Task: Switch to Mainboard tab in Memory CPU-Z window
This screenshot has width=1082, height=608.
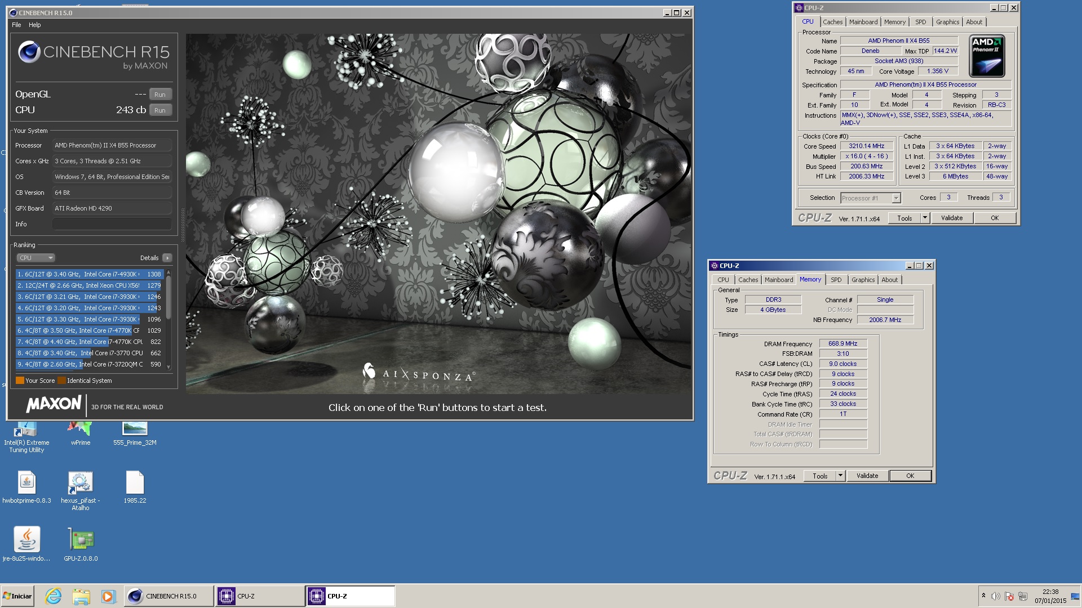Action: tap(778, 280)
